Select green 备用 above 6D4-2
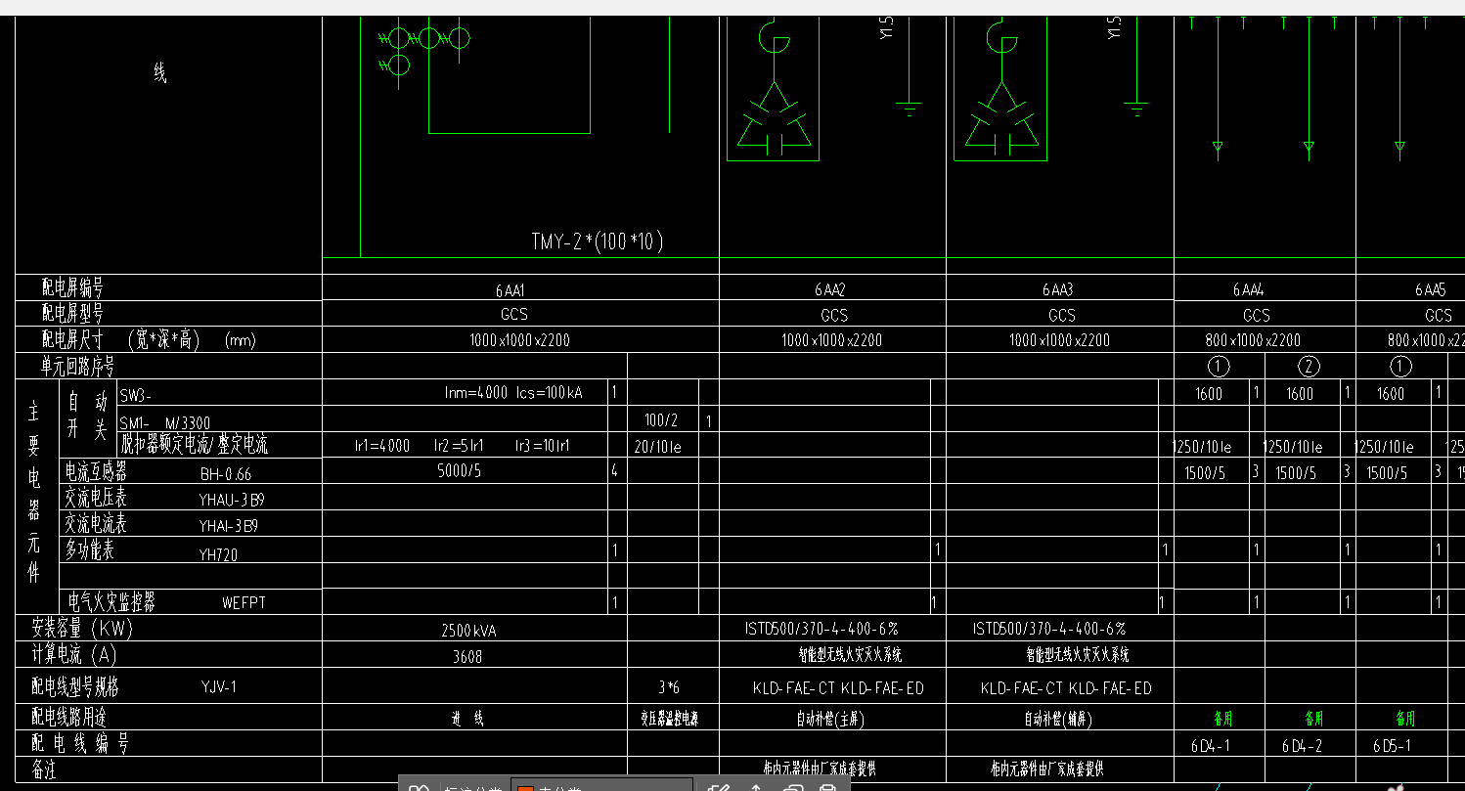 pyautogui.click(x=1314, y=719)
